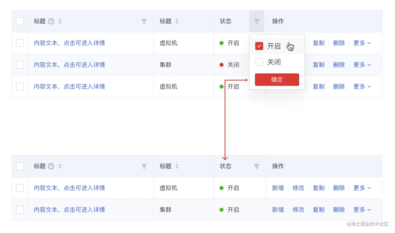395x233 pixels.
Task: Select the 集群 cell in top table
Action: click(x=166, y=65)
